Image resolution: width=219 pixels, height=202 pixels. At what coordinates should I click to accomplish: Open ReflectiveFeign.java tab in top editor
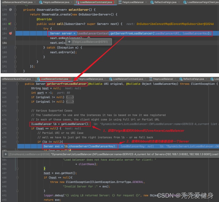(165, 2)
